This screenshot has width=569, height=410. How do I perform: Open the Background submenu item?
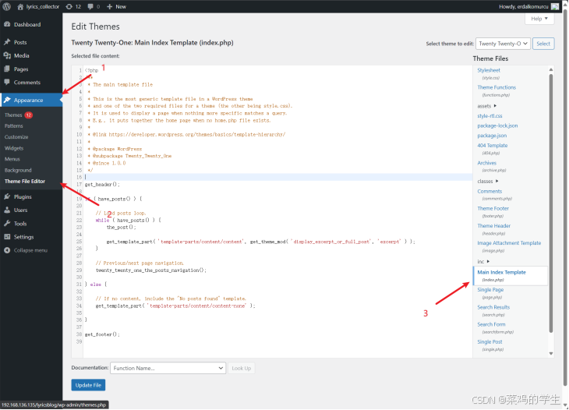click(18, 170)
